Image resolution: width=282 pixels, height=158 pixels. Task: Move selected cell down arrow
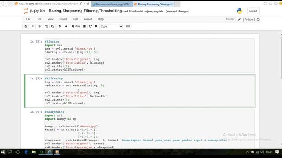(66, 26)
